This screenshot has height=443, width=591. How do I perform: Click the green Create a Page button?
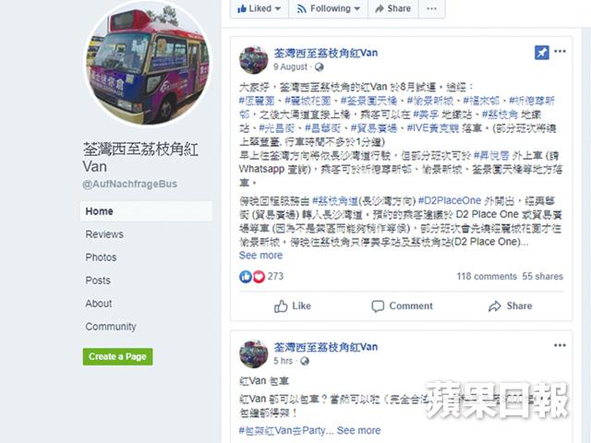point(117,356)
